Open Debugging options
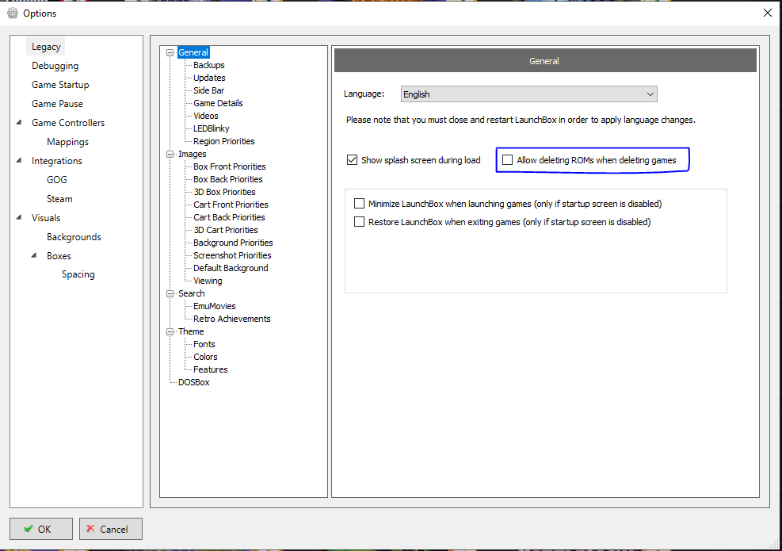The height and width of the screenshot is (551, 782). point(55,65)
